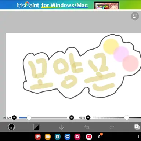Open the orange My Files folder app
This screenshot has height=141, width=141.
click(x=48, y=137)
